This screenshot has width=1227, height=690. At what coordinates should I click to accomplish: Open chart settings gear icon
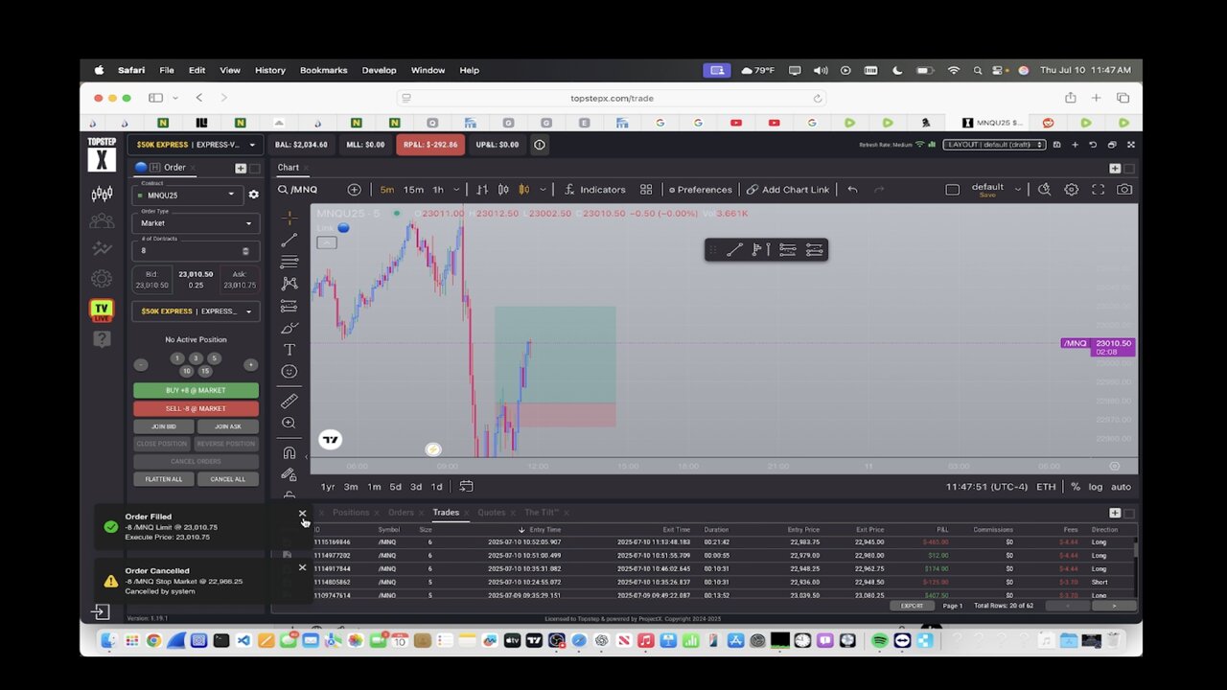pyautogui.click(x=1072, y=190)
